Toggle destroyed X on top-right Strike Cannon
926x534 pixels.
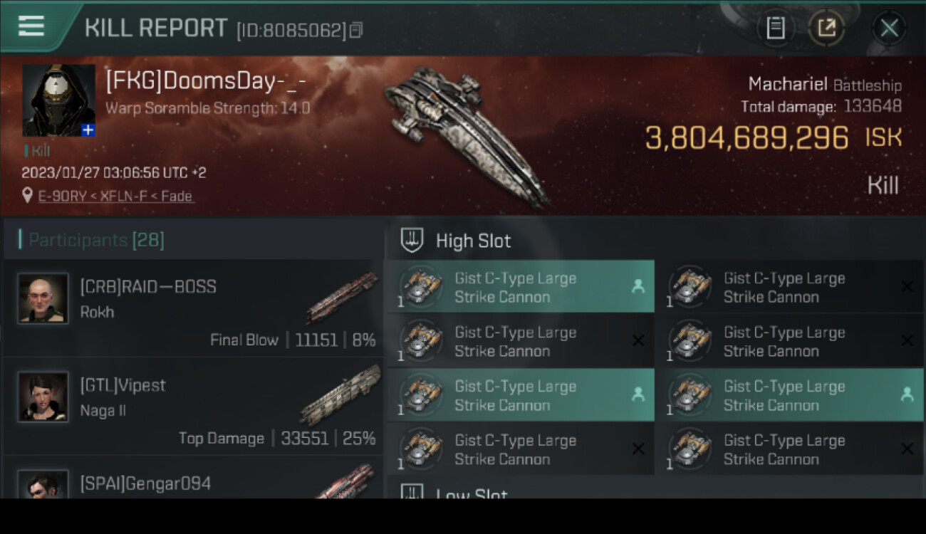pyautogui.click(x=907, y=286)
